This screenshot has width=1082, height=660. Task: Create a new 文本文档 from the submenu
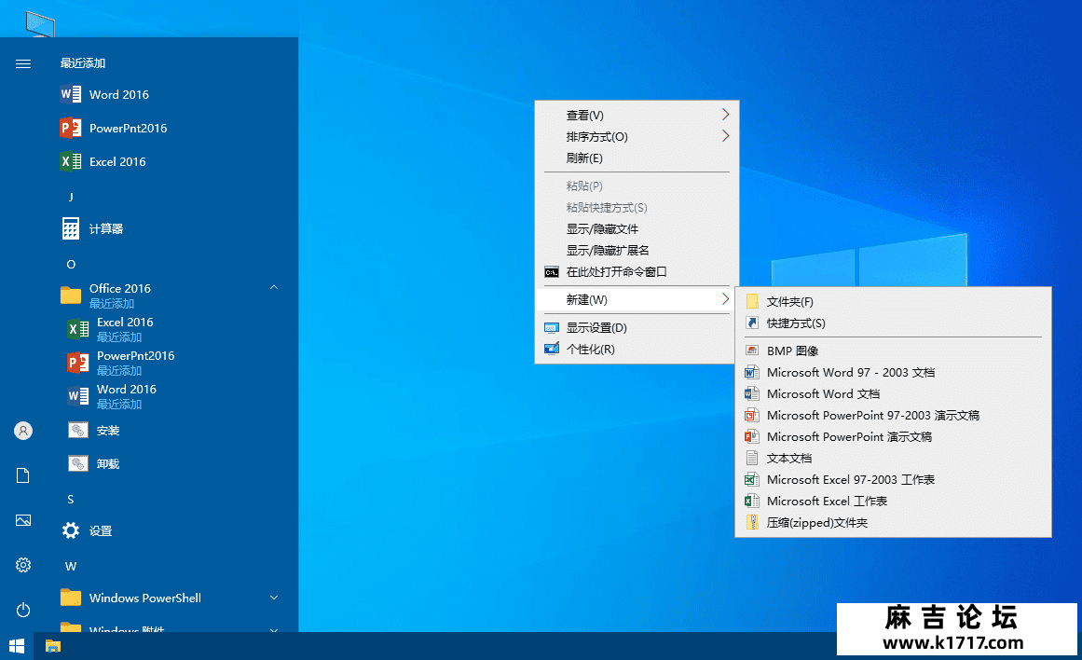(x=894, y=458)
